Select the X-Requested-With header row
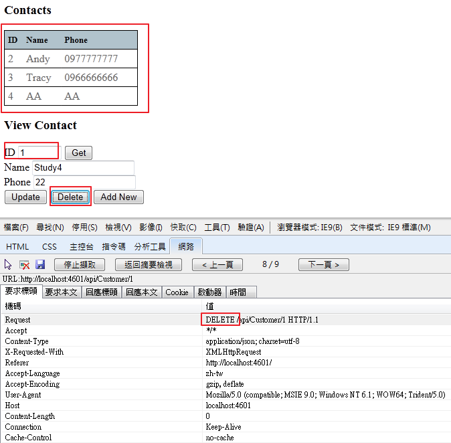The height and width of the screenshot is (443, 451). pyautogui.click(x=225, y=352)
